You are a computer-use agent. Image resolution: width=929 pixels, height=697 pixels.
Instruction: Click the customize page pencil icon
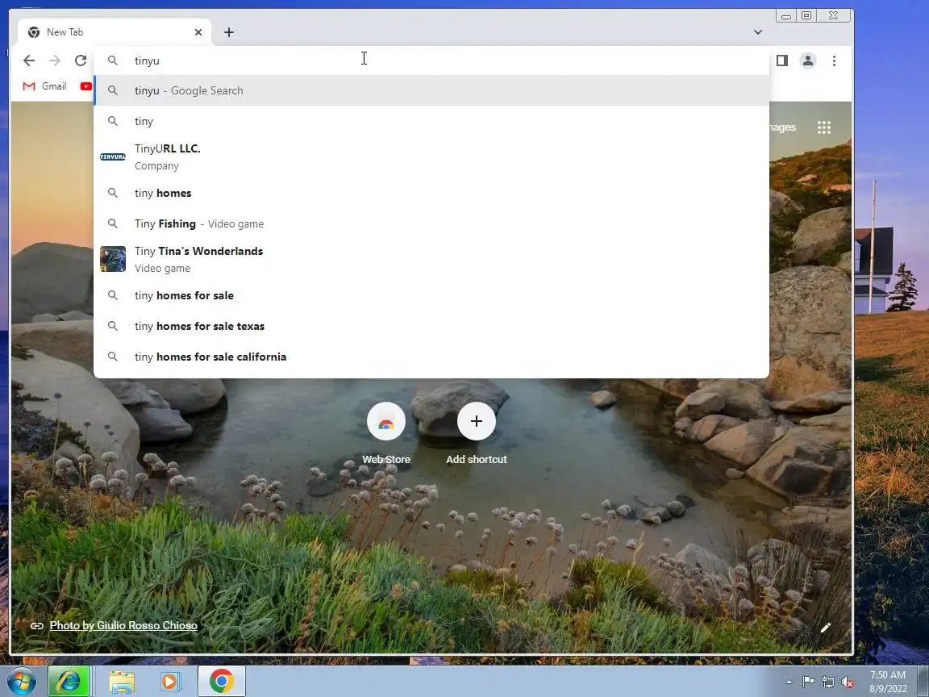point(825,628)
